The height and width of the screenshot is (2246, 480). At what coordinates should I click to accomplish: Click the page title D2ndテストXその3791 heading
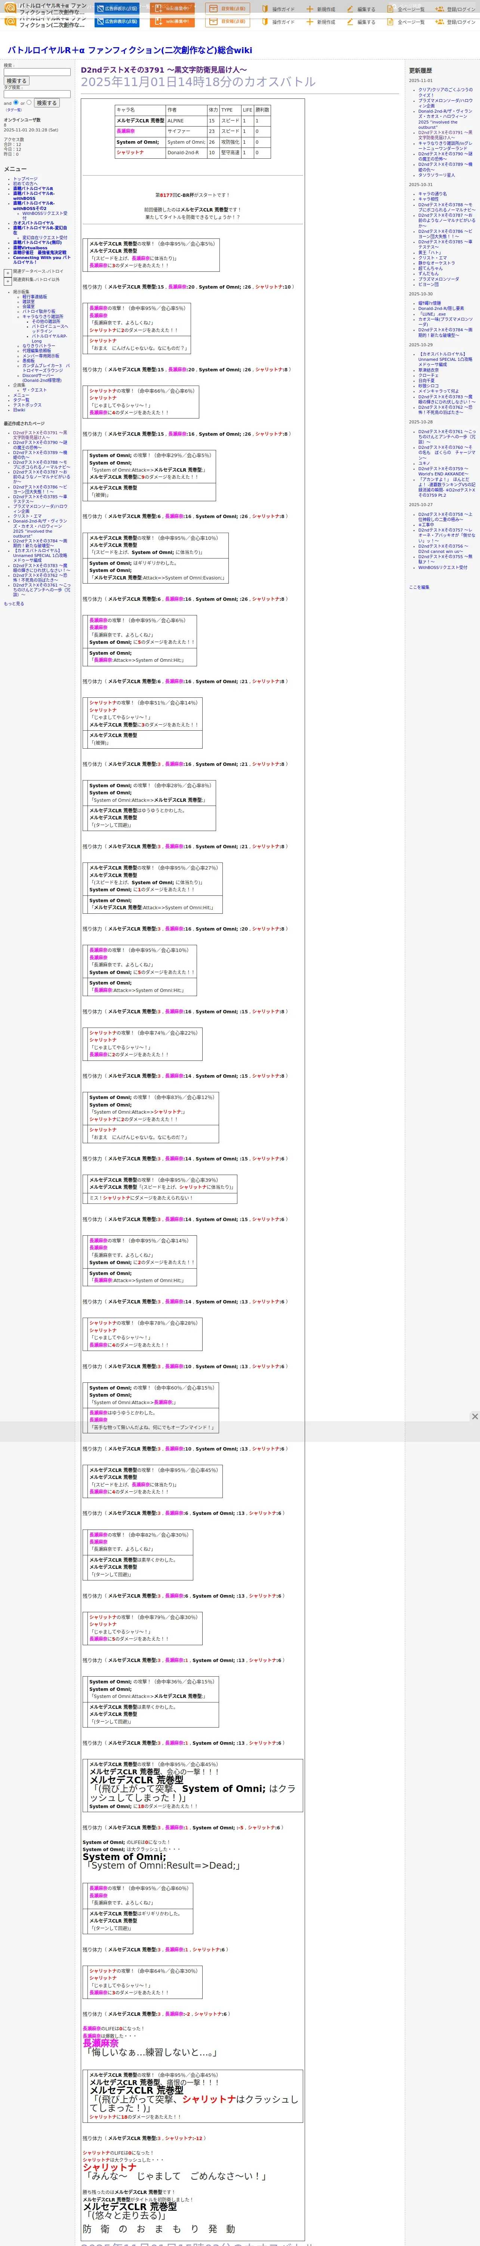[x=164, y=70]
